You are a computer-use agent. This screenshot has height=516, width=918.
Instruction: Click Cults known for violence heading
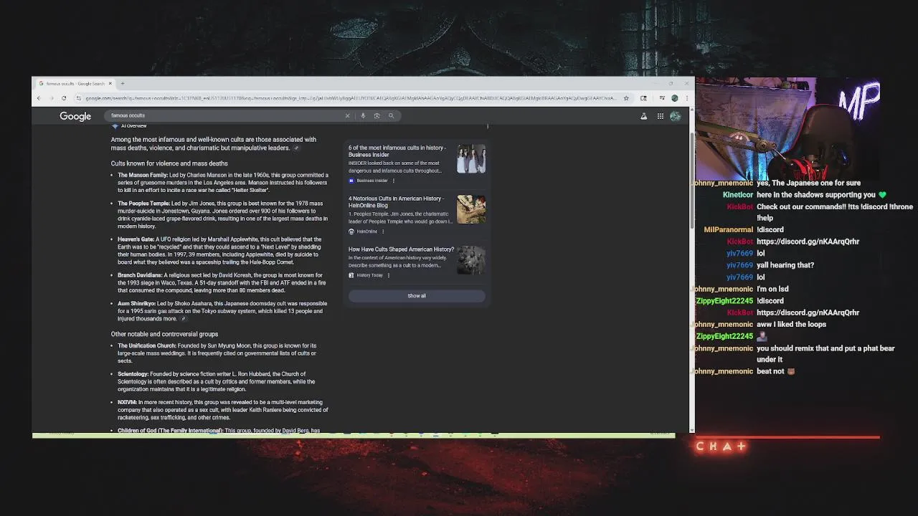169,163
